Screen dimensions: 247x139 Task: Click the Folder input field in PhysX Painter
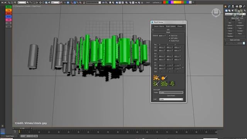tap(171, 93)
